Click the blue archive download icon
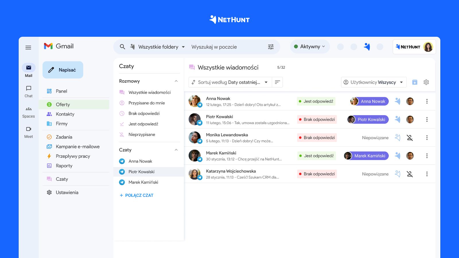The image size is (459, 258). pos(415,82)
